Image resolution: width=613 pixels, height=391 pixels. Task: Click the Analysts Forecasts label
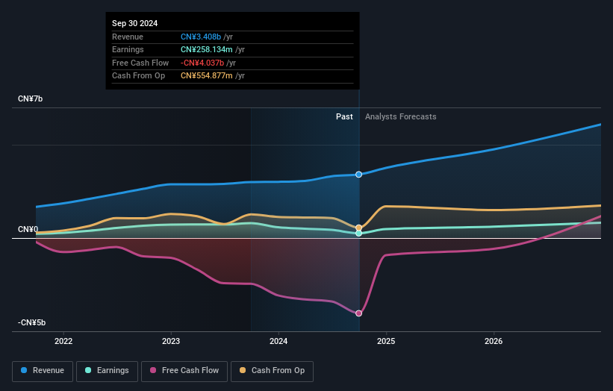tap(401, 116)
